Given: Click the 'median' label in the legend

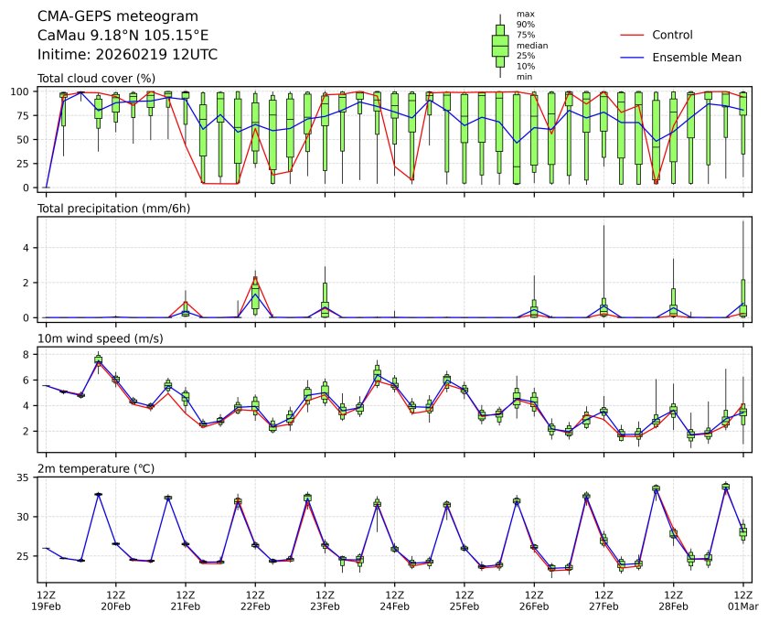Looking at the screenshot, I should [531, 45].
